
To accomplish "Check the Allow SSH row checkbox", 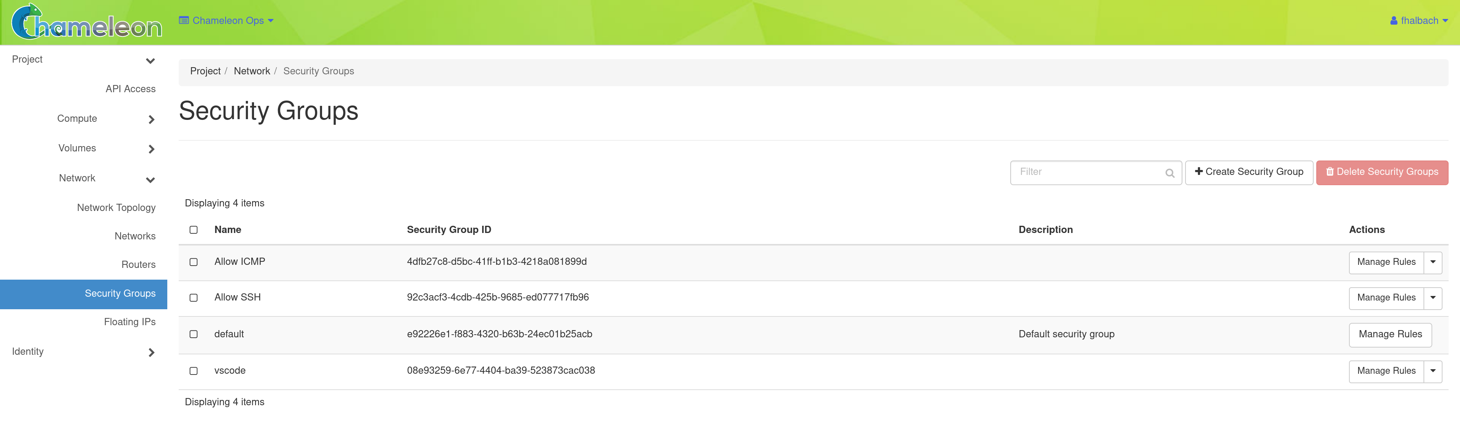I will pos(193,298).
